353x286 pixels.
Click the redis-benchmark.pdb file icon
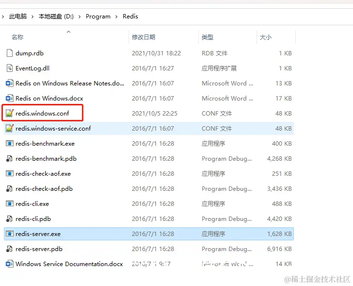point(10,159)
